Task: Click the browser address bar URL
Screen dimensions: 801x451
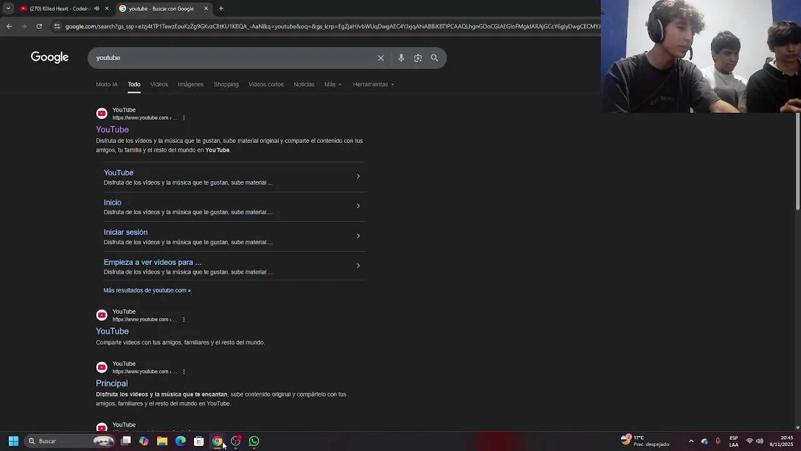Action: (x=332, y=26)
